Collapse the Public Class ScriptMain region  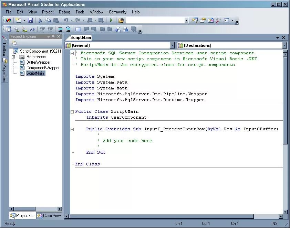[x=72, y=112]
